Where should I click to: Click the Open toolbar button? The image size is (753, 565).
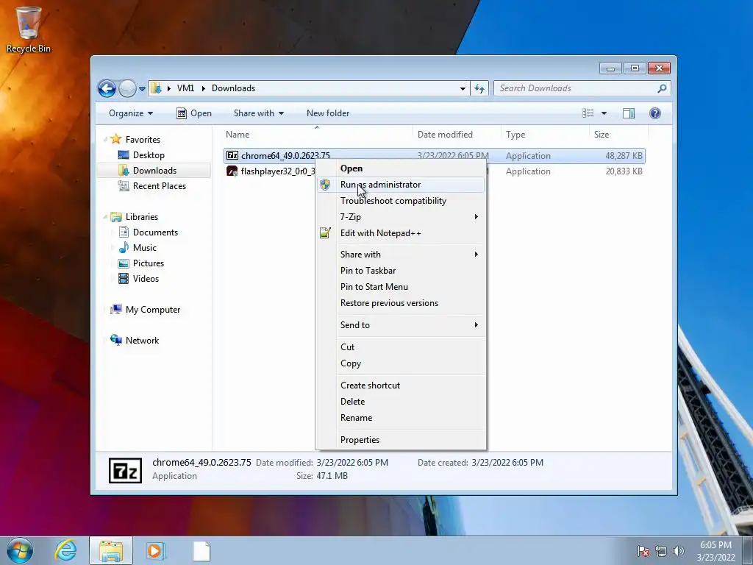194,113
